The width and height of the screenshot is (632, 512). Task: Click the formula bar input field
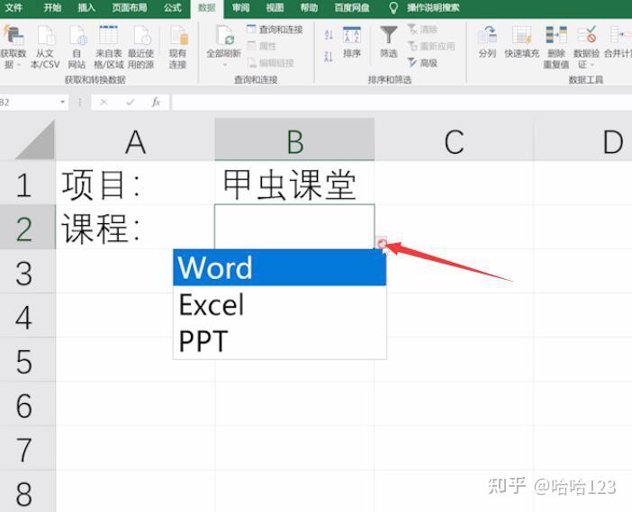click(x=402, y=103)
